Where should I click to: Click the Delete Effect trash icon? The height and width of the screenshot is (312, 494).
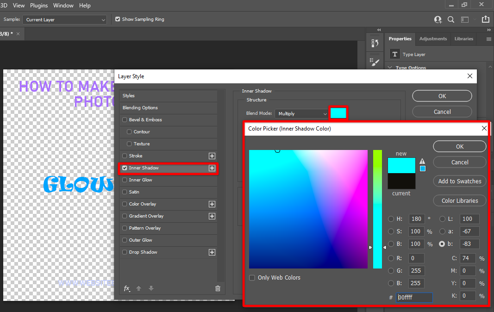tap(218, 288)
